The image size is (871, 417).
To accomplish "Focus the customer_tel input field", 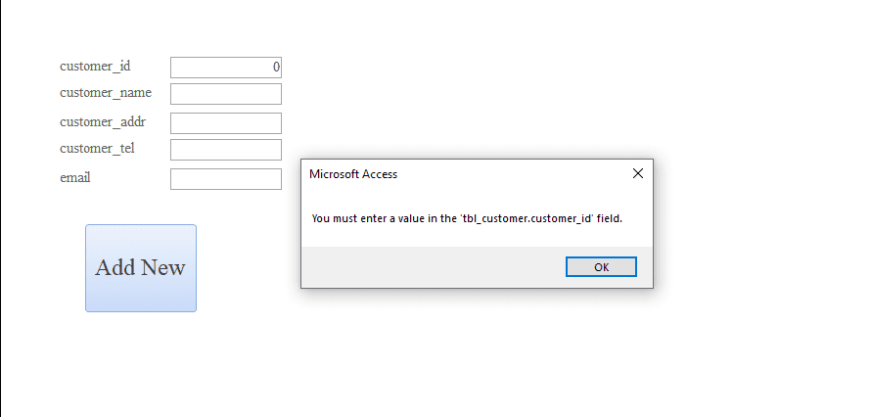I will [225, 150].
